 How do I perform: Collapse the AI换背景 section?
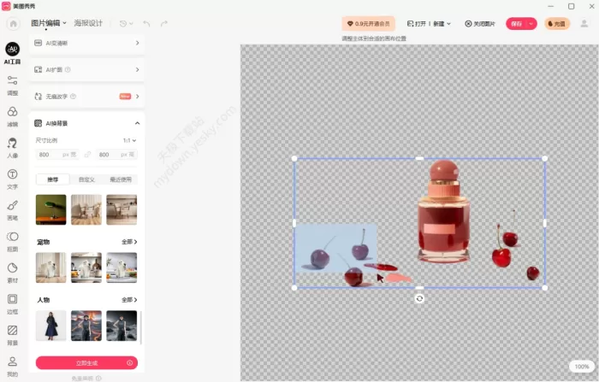137,123
